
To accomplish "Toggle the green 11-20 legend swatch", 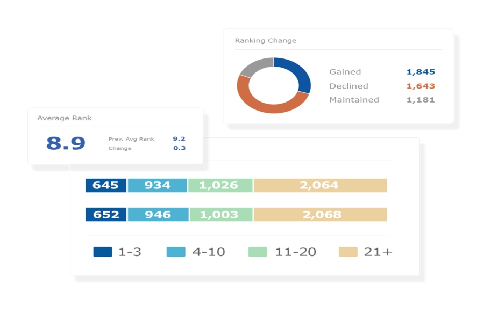I will tap(258, 252).
